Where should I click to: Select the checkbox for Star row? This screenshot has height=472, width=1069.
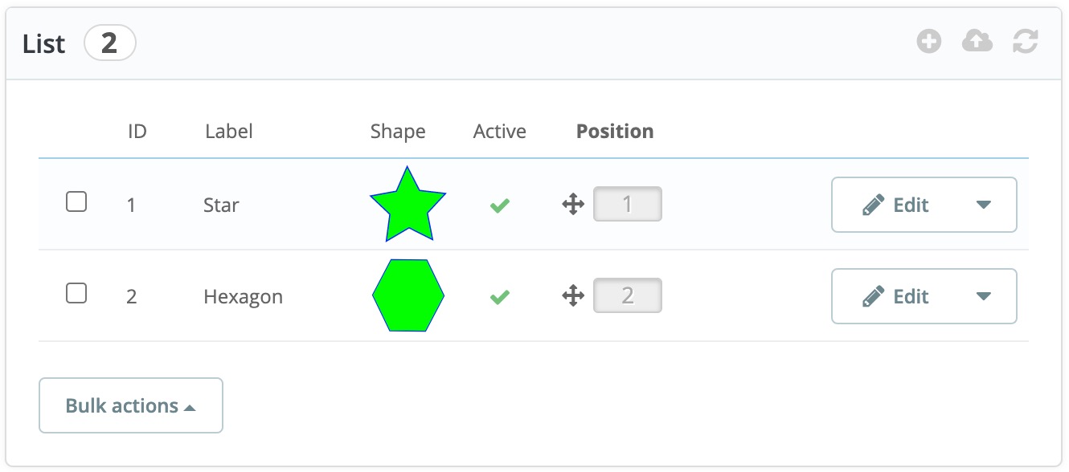tap(76, 202)
